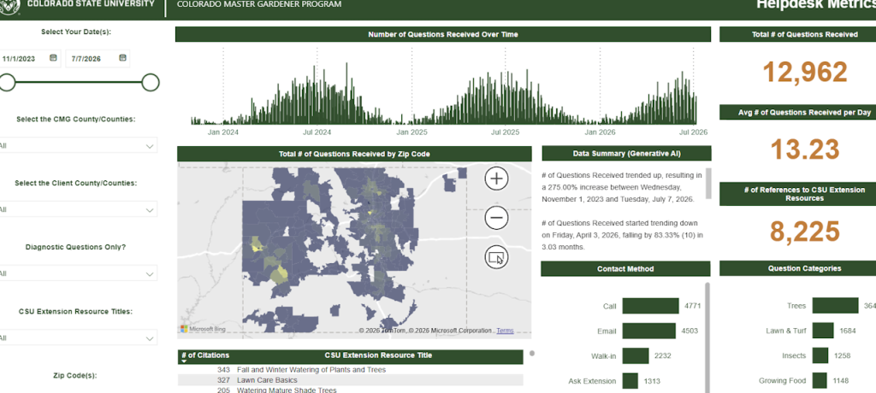Click the Contact Method header
876x393 pixels.
(x=625, y=269)
